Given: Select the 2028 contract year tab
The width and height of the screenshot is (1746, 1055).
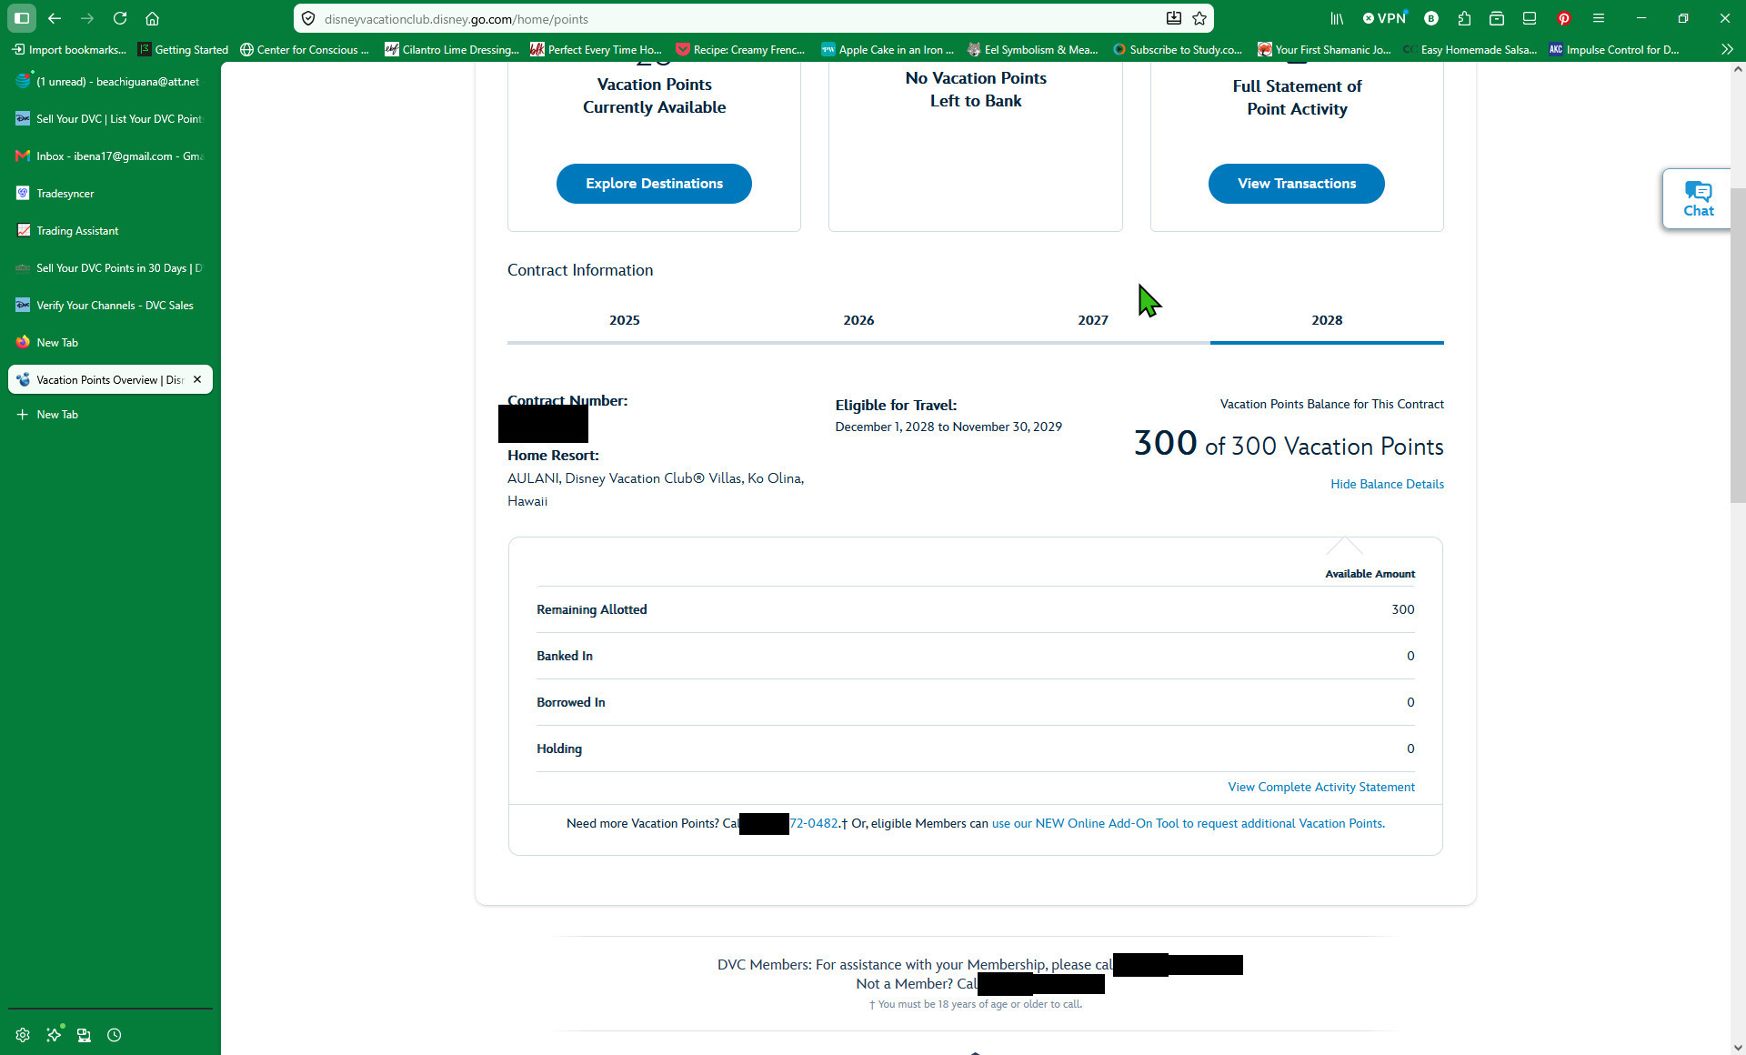Looking at the screenshot, I should pos(1327,320).
